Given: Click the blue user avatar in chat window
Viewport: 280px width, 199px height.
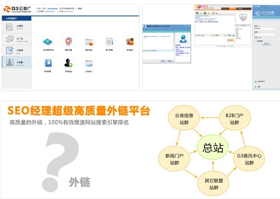Looking at the screenshot, I should pyautogui.click(x=183, y=39).
